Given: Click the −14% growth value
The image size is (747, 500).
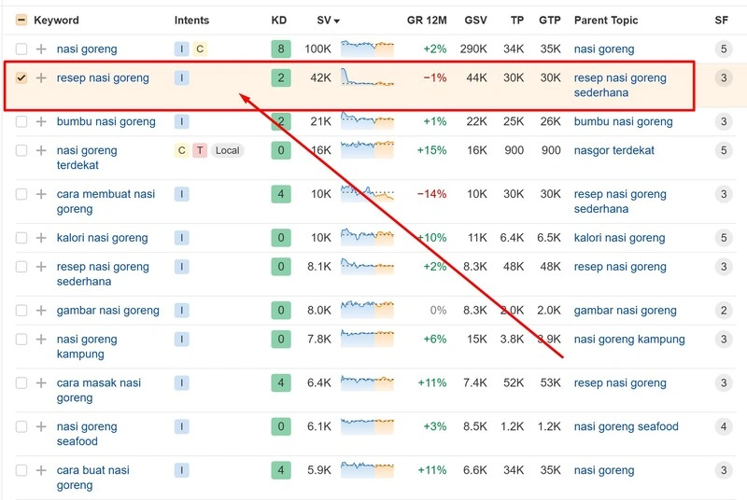Looking at the screenshot, I should click(x=431, y=194).
